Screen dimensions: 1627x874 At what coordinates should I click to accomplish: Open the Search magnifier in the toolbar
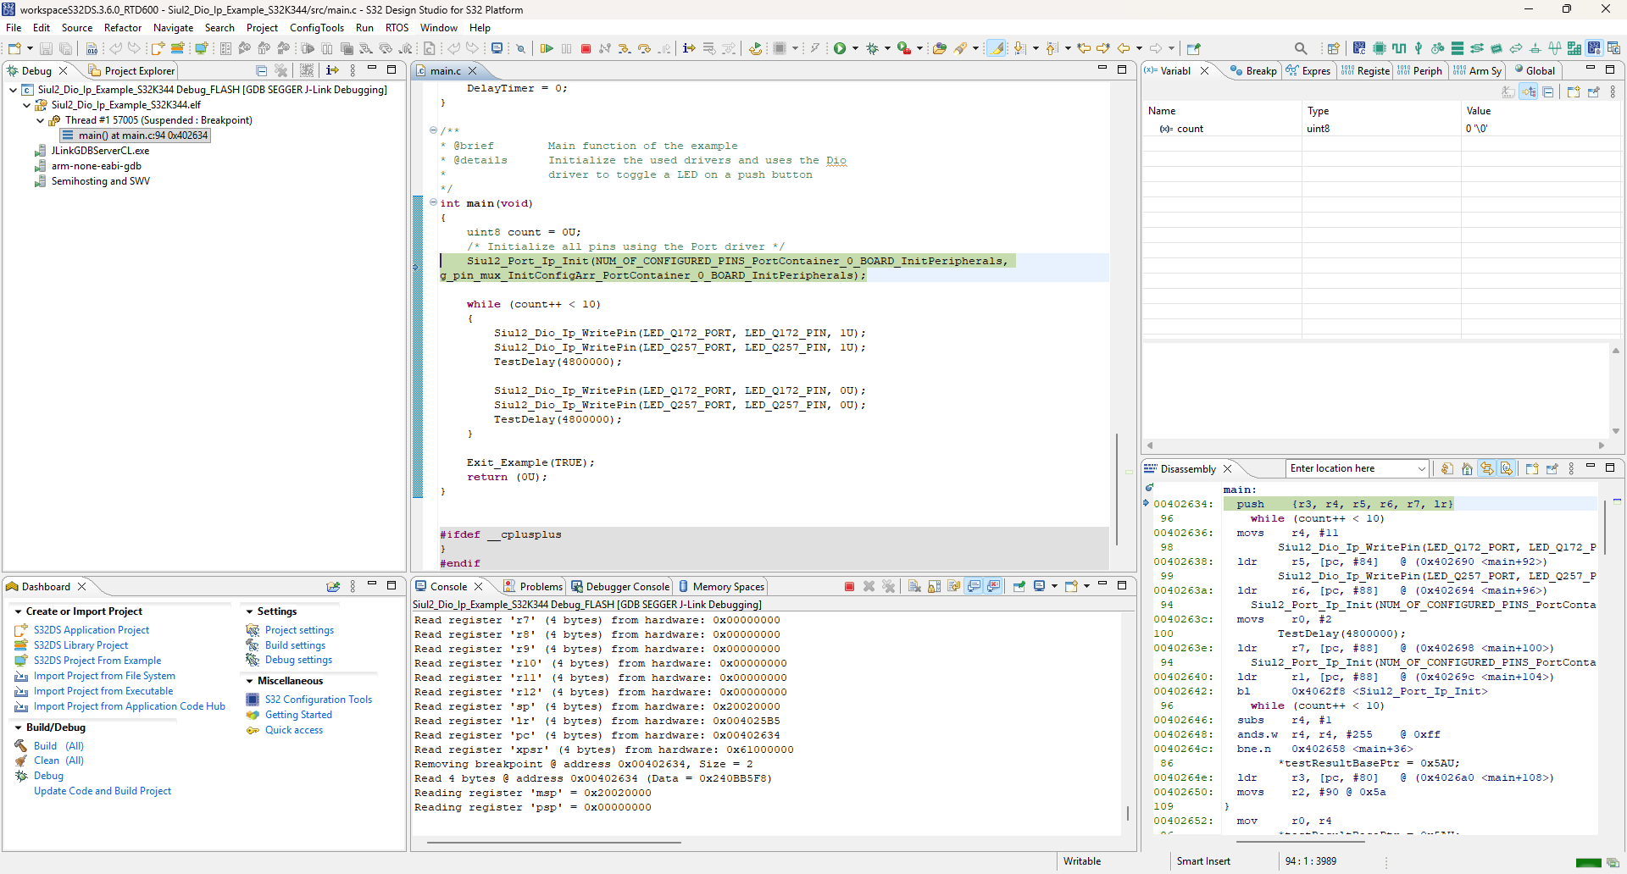(x=1301, y=49)
